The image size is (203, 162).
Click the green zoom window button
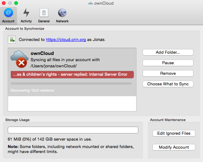pyautogui.click(x=16, y=3)
